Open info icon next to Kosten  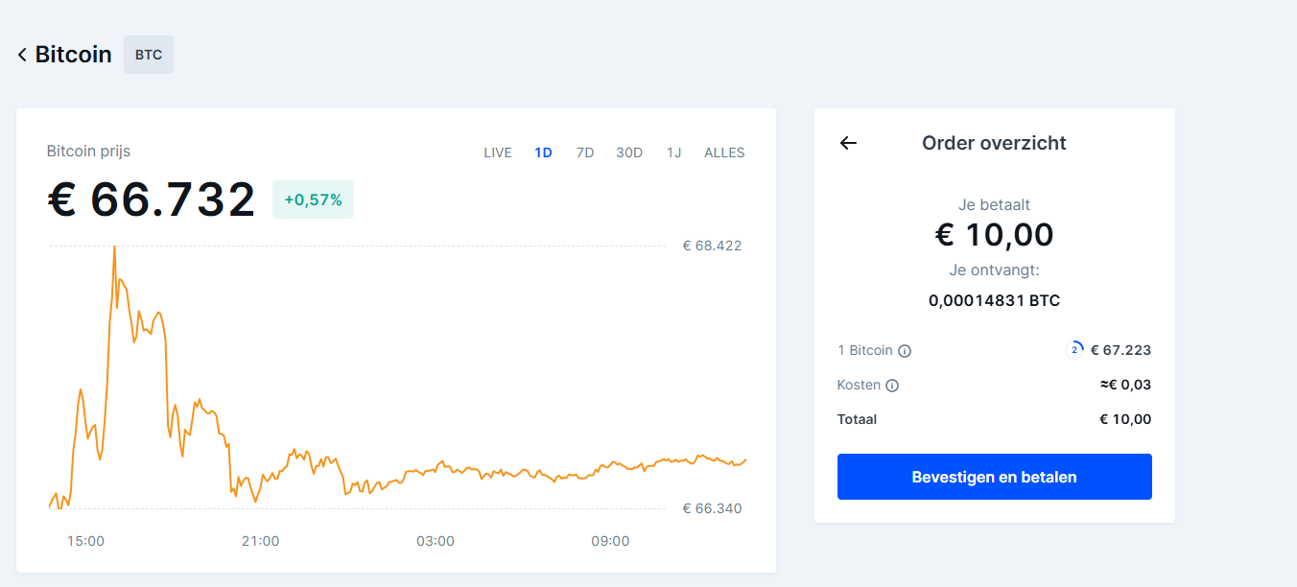point(892,386)
